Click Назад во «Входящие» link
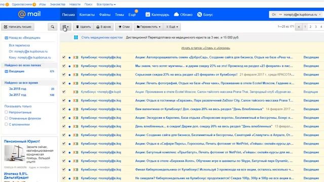324x182 pixels. pos(23,38)
